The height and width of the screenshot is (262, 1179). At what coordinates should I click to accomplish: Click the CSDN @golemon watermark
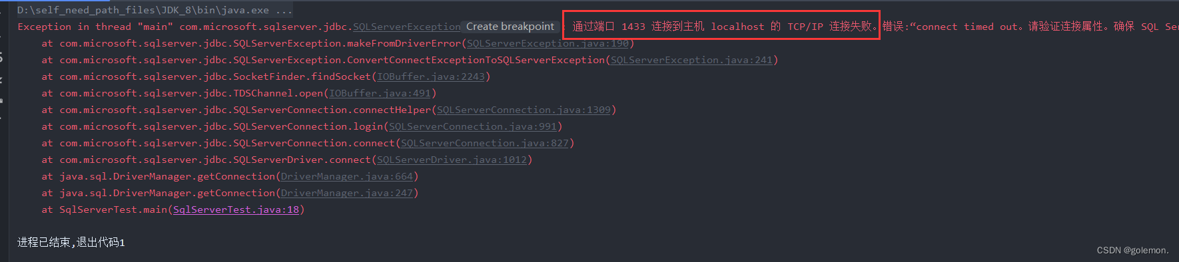(x=1132, y=250)
